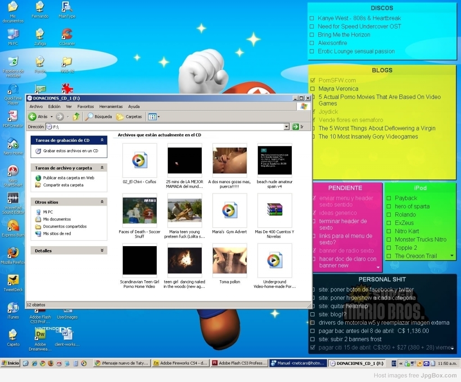This screenshot has height=382, width=461.
Task: Check Bring Me the Horizon item
Action: pos(312,35)
